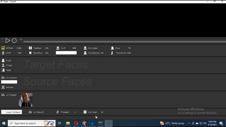Screen dimensions: 226x127
Task: Toggle the Diff icon
Action: tap(3, 53)
